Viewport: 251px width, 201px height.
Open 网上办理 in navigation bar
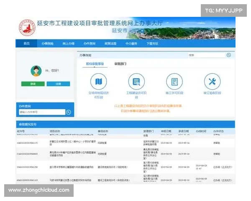tap(69, 44)
